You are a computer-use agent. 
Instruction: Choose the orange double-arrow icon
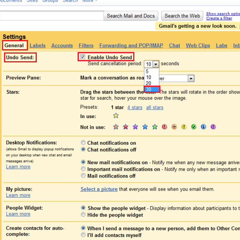(174, 127)
